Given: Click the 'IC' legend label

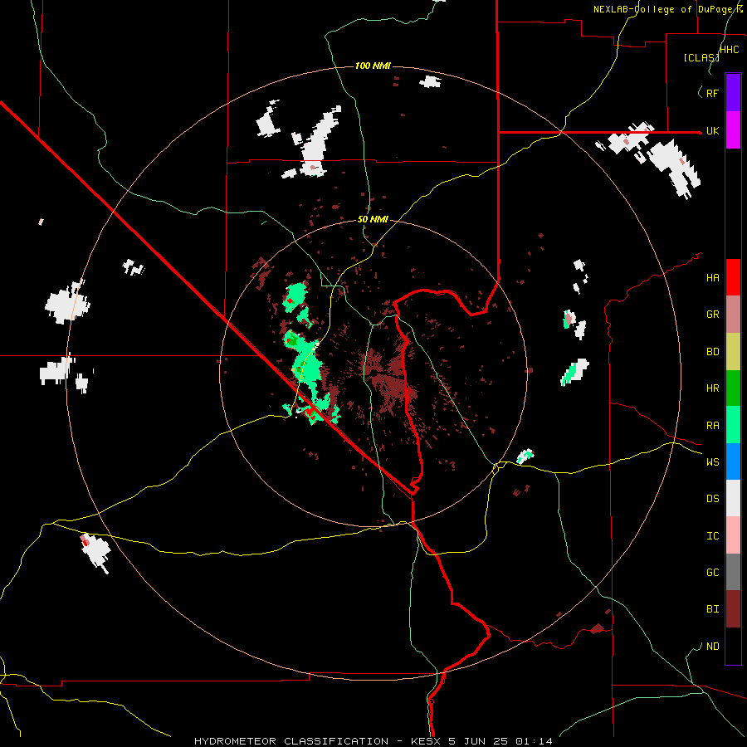Looking at the screenshot, I should [712, 536].
